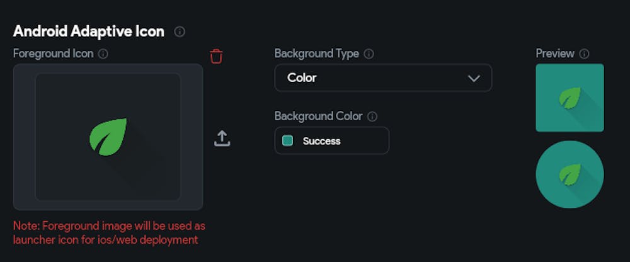Expand the chevron arrow on Background Type dropdown
Viewport: 630px width, 262px height.
[474, 78]
